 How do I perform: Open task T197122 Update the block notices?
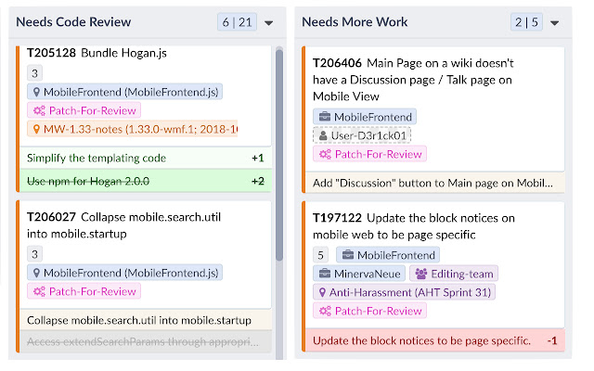tap(414, 226)
